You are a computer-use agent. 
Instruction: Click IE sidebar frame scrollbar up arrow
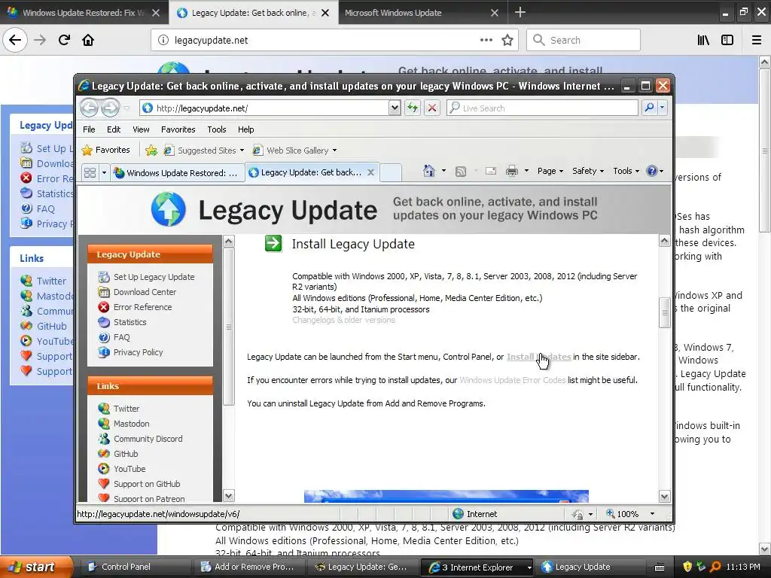(x=229, y=242)
